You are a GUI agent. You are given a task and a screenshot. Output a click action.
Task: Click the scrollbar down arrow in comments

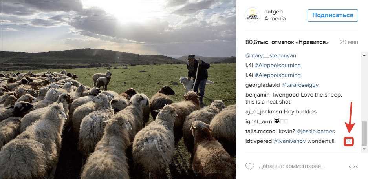[x=364, y=149]
